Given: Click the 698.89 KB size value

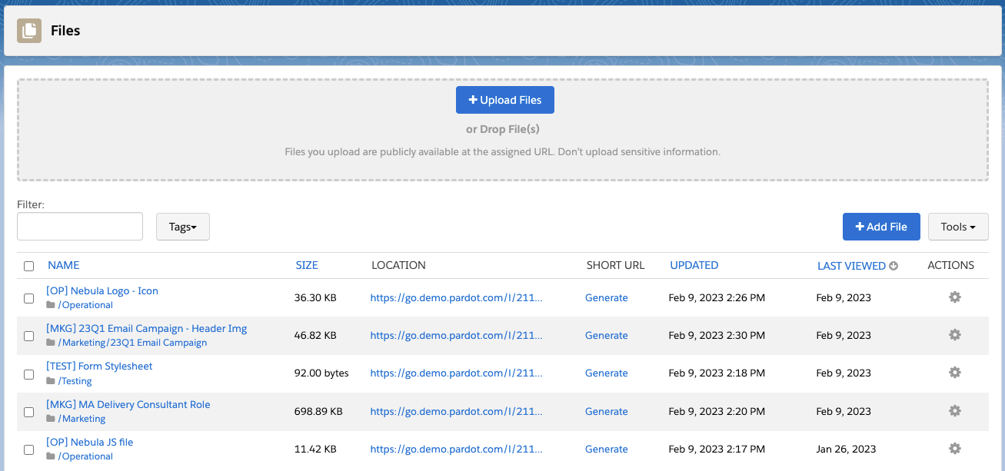Looking at the screenshot, I should click(318, 411).
